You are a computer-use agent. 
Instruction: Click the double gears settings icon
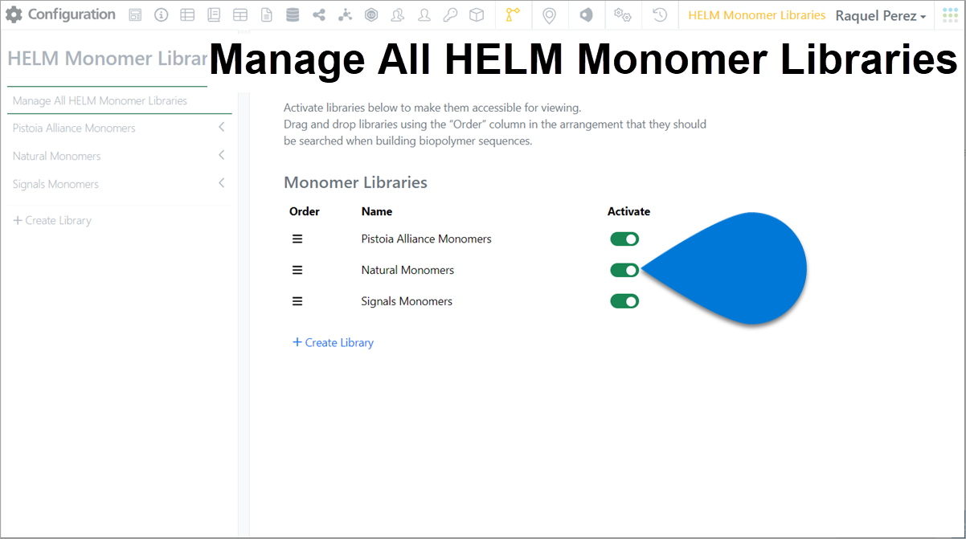click(x=622, y=15)
